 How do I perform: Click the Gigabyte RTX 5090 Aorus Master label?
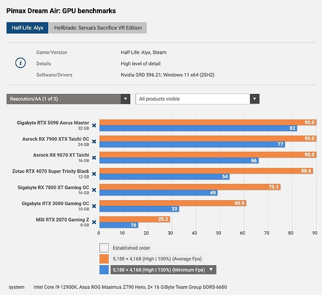pyautogui.click(x=53, y=123)
